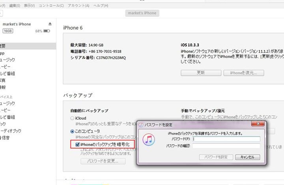Image resolution: width=284 pixels, height=185 pixels.
Task: Click the market's iPhone device button at top
Action: tap(142, 13)
